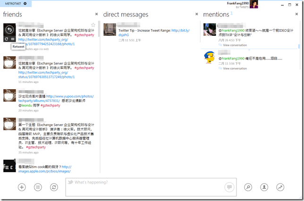The height and width of the screenshot is (201, 304).
Task: Open twitter.com photo link in first tweet
Action: pos(47,42)
